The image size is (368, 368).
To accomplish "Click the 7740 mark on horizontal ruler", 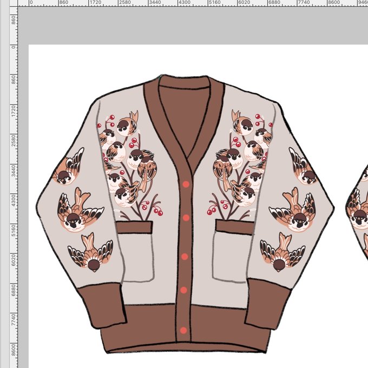I will pos(304,3).
